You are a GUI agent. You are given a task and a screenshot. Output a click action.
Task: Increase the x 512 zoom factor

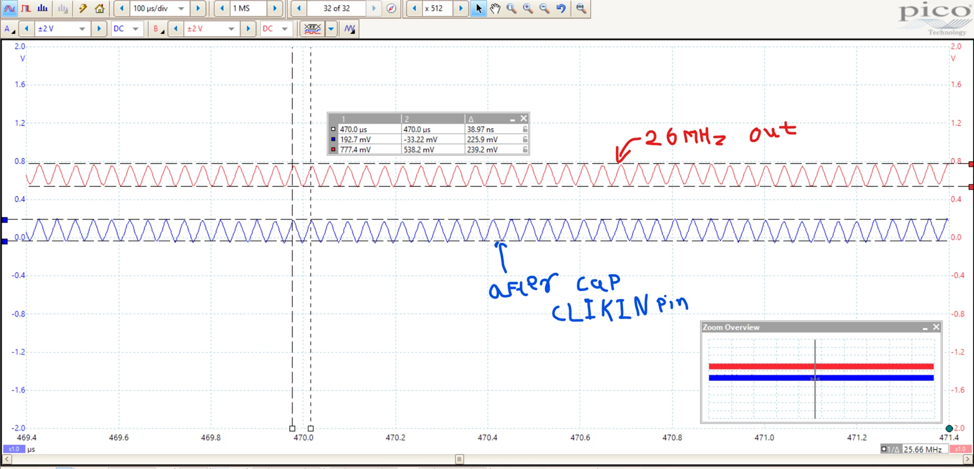tap(461, 8)
